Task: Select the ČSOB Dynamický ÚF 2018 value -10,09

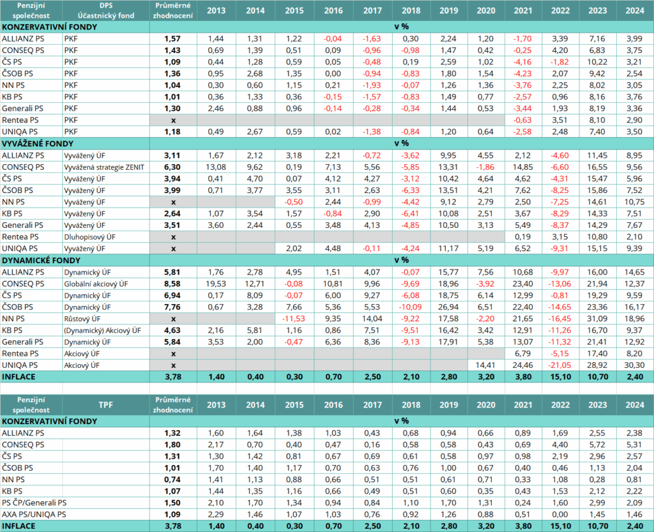Action: (x=411, y=307)
